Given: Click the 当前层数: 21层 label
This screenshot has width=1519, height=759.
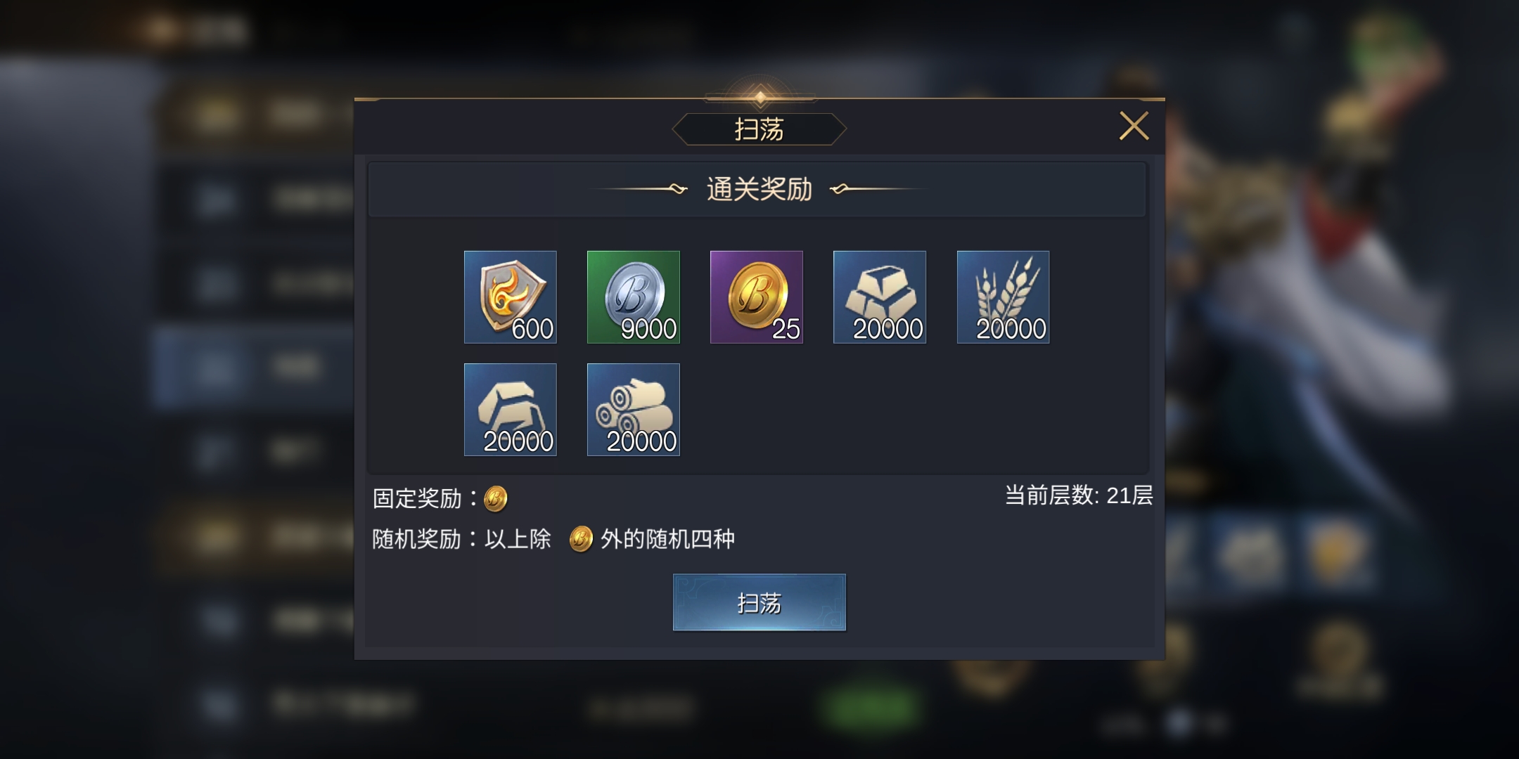Looking at the screenshot, I should tap(1079, 495).
